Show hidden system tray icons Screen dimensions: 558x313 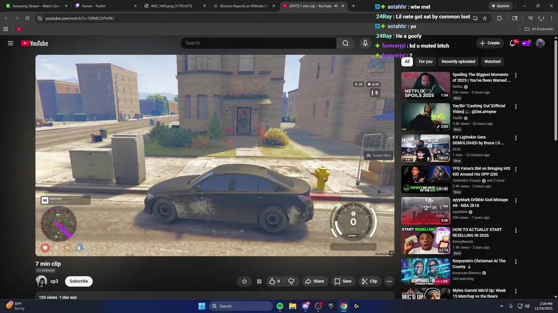pyautogui.click(x=501, y=306)
